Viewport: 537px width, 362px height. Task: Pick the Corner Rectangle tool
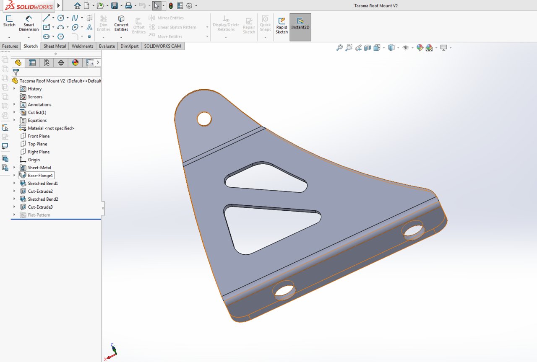46,27
